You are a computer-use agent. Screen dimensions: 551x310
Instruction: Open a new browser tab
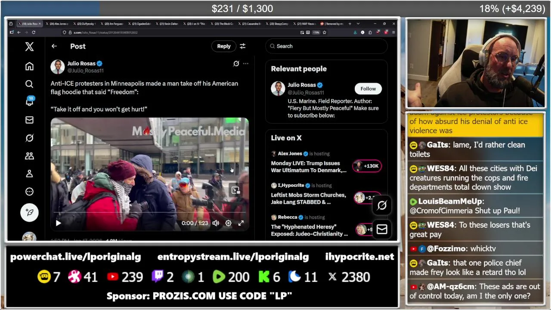(x=350, y=24)
